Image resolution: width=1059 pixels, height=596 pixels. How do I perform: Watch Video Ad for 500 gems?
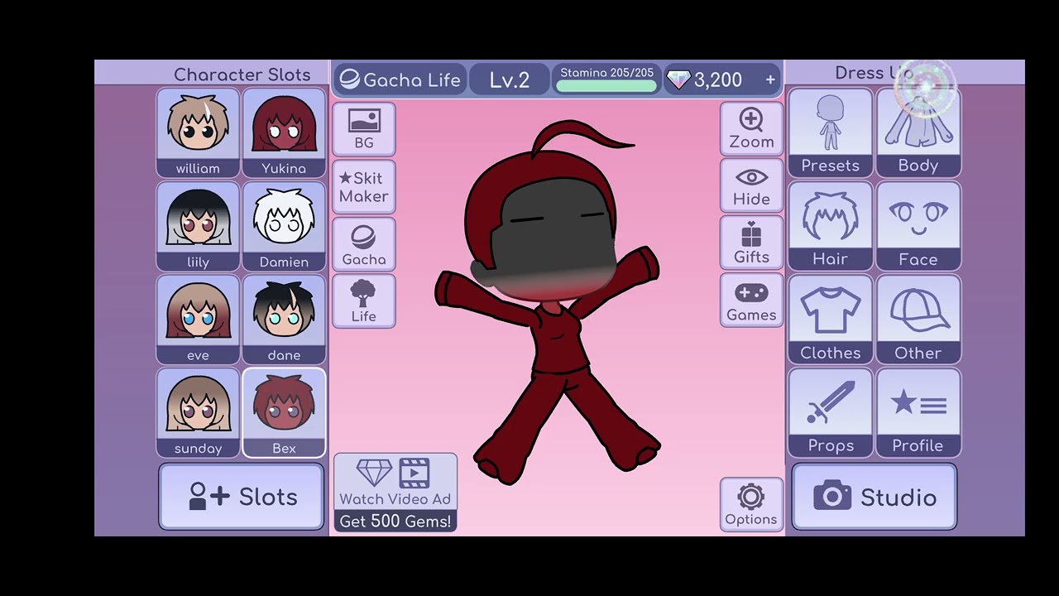pyautogui.click(x=395, y=493)
